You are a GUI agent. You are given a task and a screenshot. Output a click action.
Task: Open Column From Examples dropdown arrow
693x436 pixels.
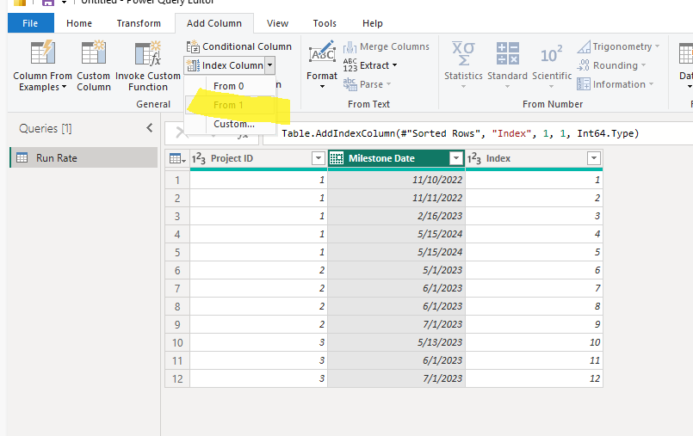tap(64, 87)
